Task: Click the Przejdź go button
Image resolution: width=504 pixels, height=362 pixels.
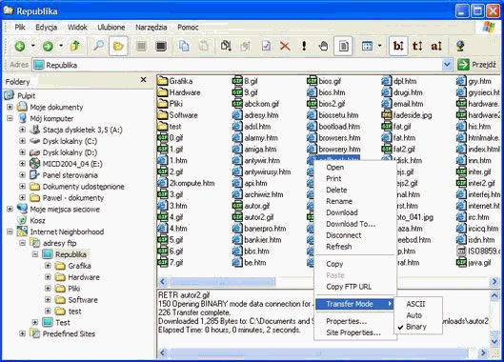Action: pos(477,65)
